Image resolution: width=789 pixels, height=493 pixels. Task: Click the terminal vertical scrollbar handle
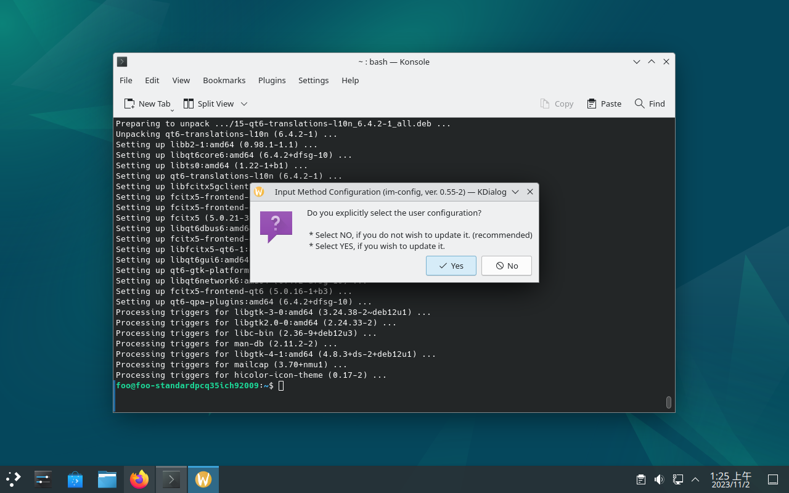(x=668, y=402)
